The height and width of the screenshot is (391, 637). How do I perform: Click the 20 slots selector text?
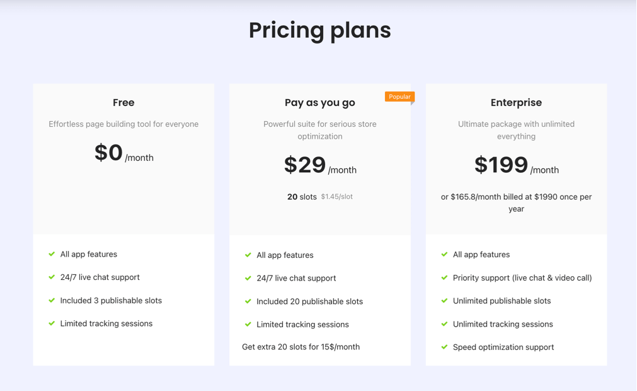pos(302,197)
